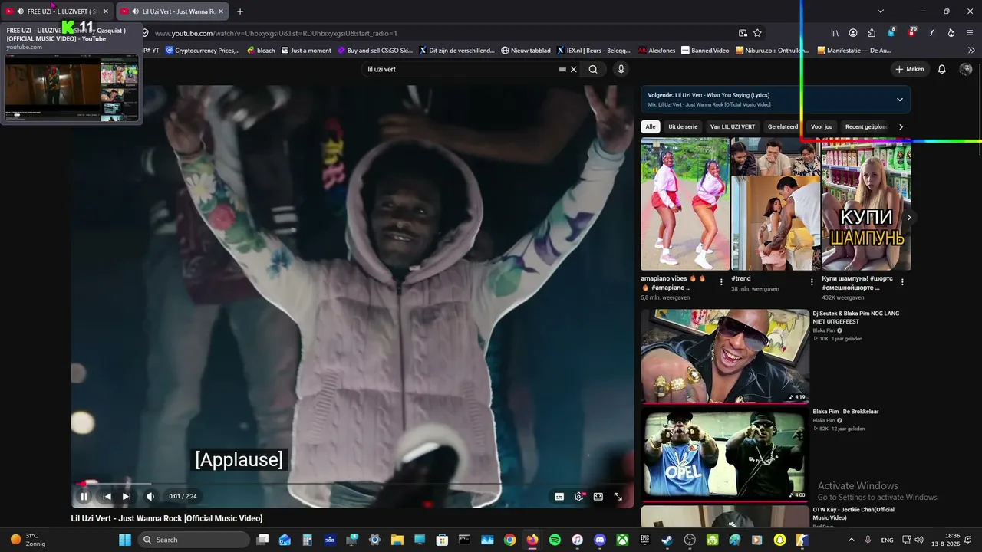982x552 pixels.
Task: Skip to the previous video in the mix
Action: (107, 496)
